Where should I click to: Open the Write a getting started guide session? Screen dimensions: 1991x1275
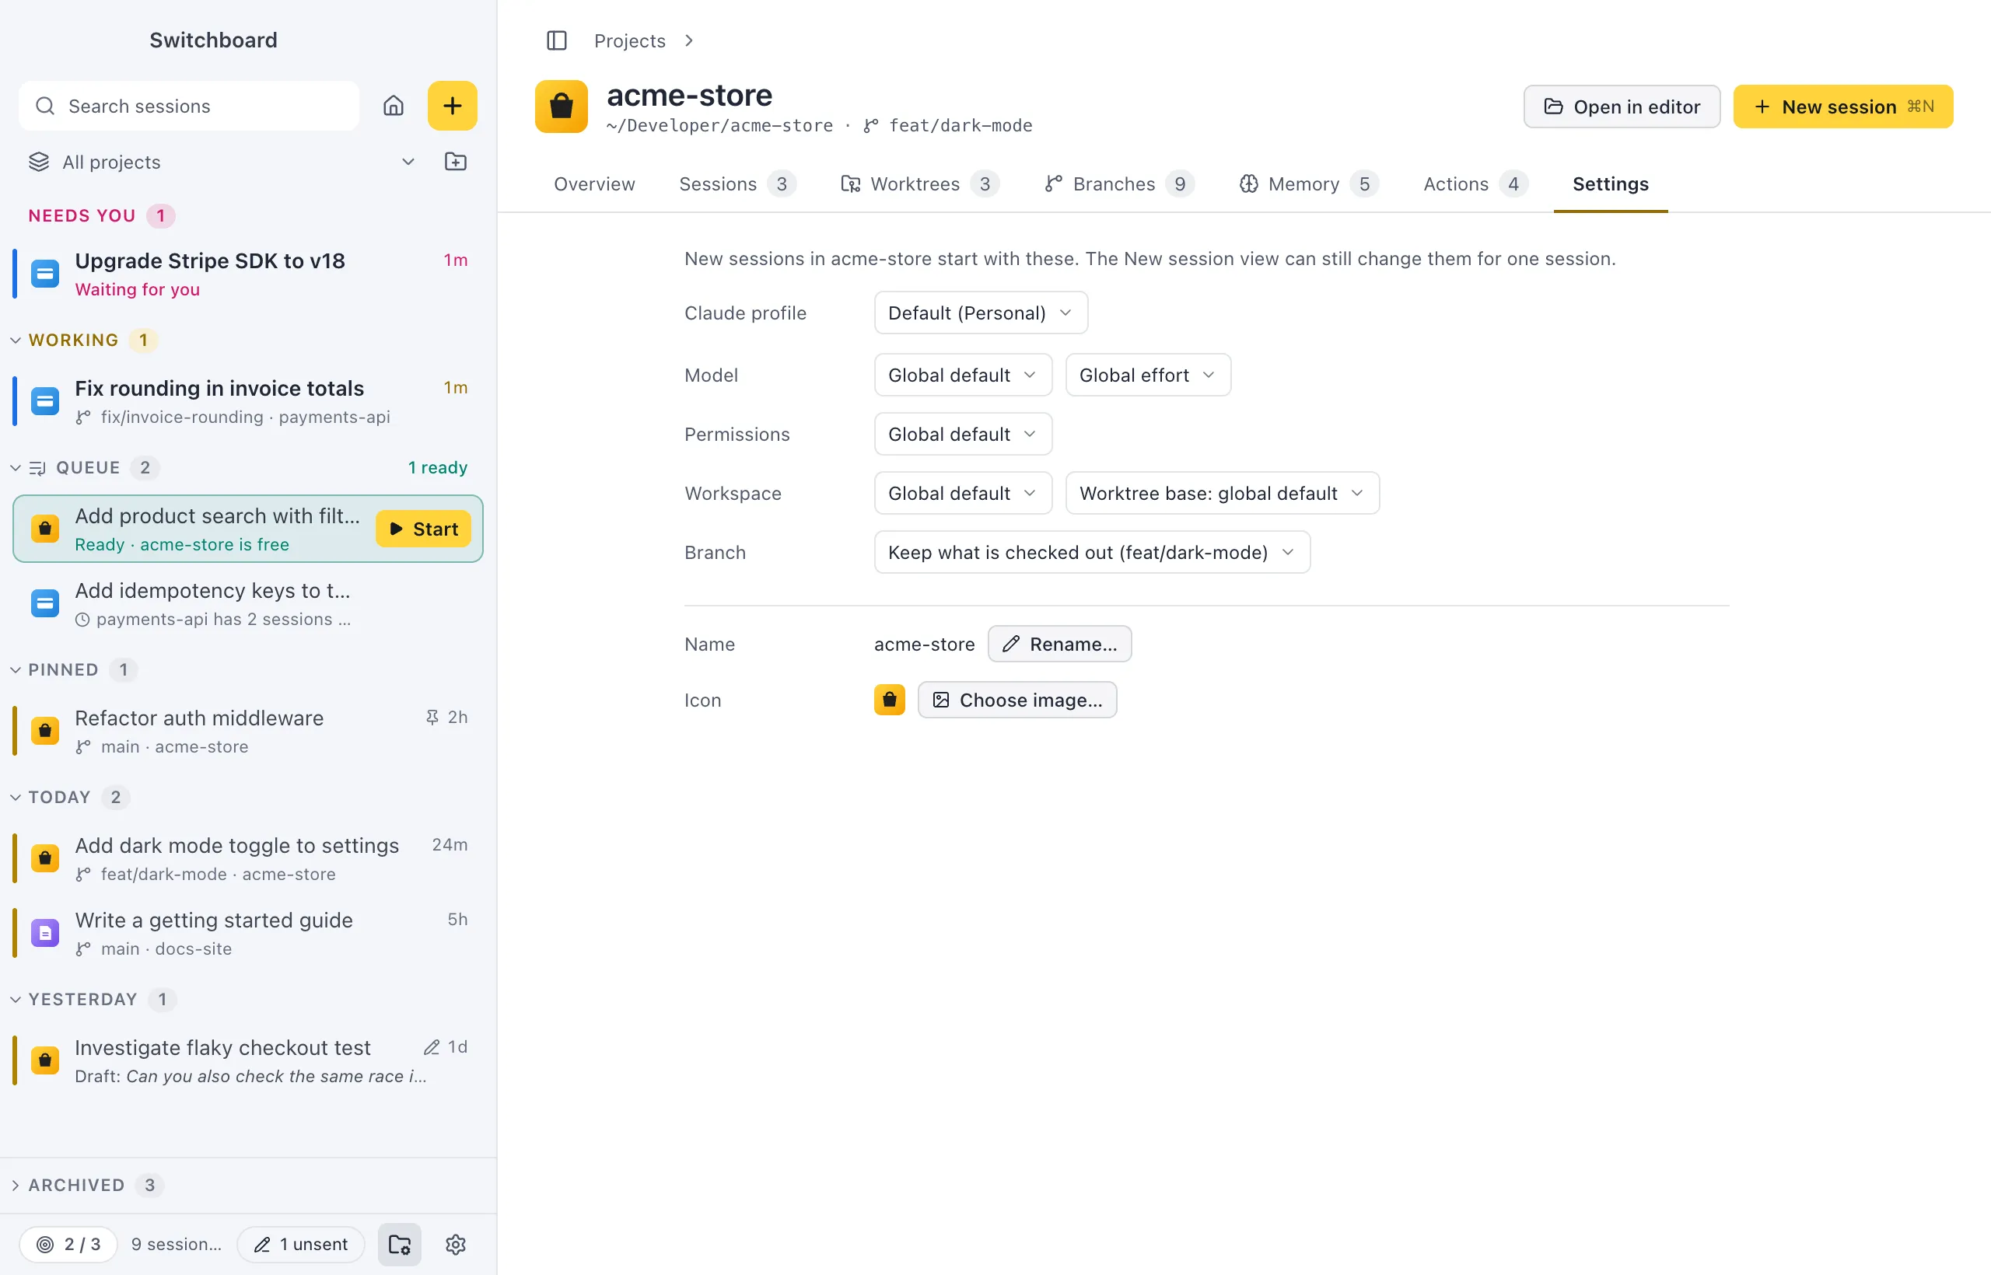click(247, 933)
